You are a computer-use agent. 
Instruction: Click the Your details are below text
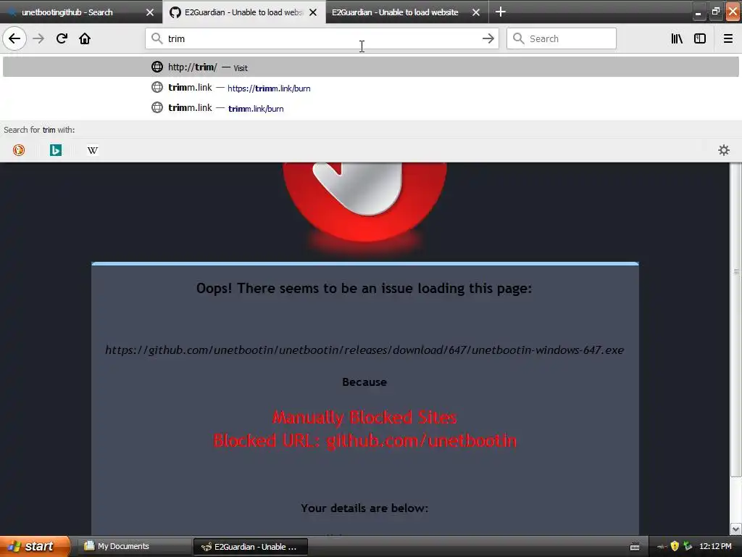[x=364, y=508]
